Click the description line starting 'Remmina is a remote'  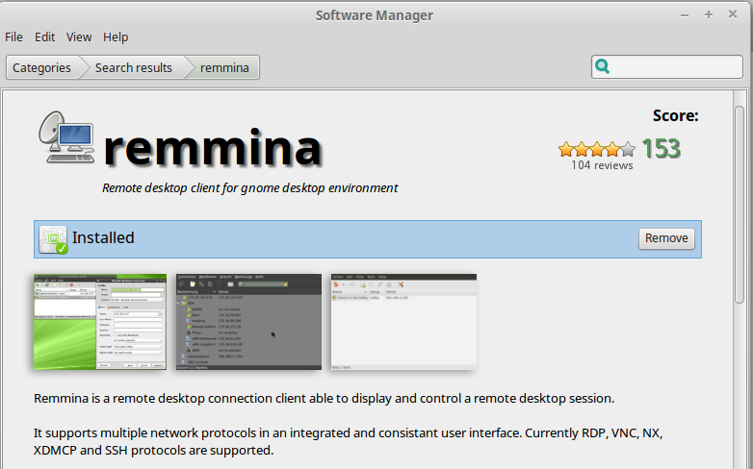(325, 399)
